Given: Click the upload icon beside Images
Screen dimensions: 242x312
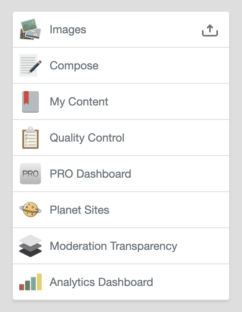Looking at the screenshot, I should pos(210,30).
